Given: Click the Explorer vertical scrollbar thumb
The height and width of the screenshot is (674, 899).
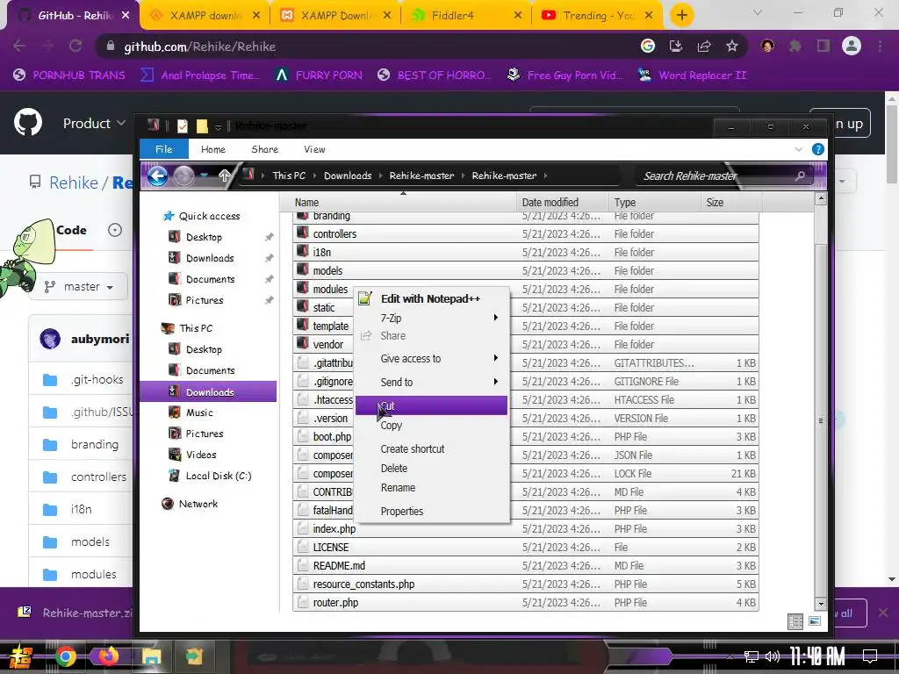Looking at the screenshot, I should pos(821,420).
